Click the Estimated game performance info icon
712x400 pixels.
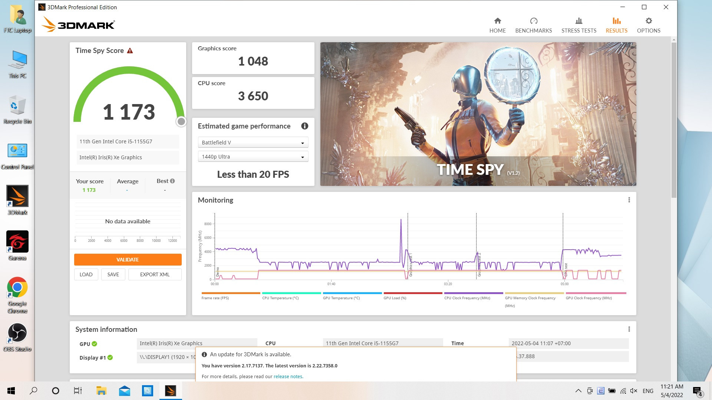click(304, 126)
